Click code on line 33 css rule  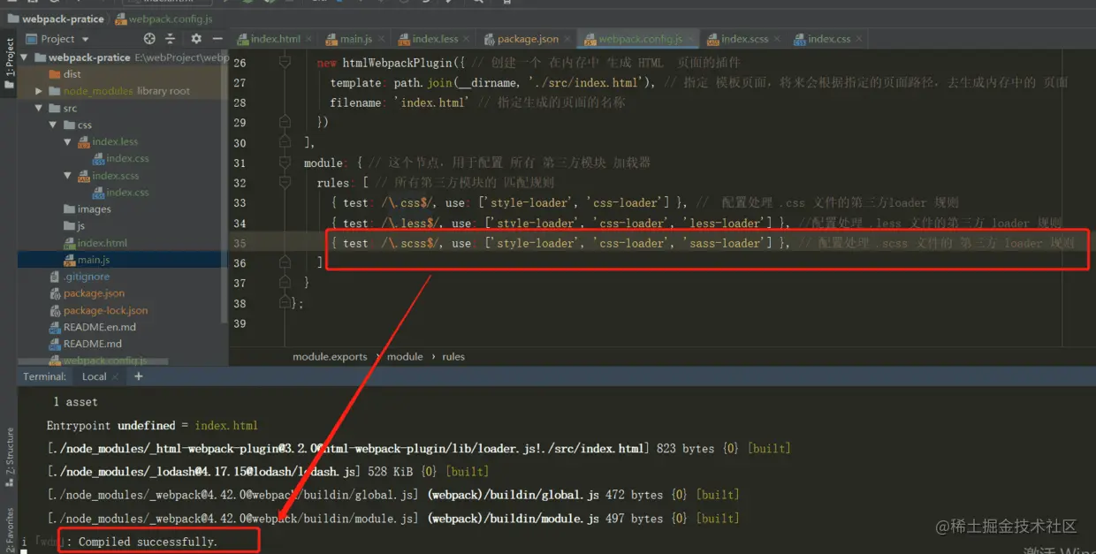coord(509,202)
